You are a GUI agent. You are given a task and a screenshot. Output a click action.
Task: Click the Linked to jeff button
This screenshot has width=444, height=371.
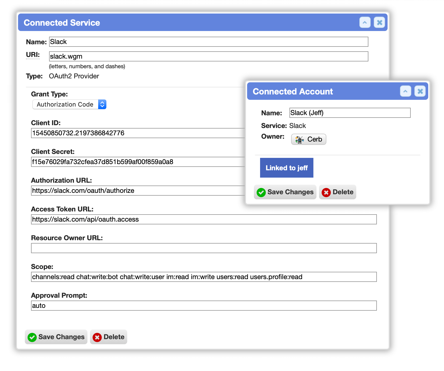coord(287,168)
